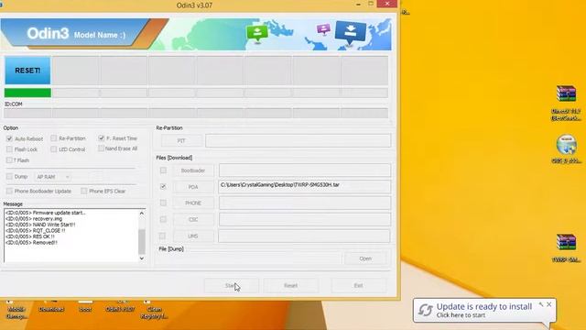The width and height of the screenshot is (586, 330).
Task: Toggle F. Reset Time checkbox
Action: [x=101, y=138]
